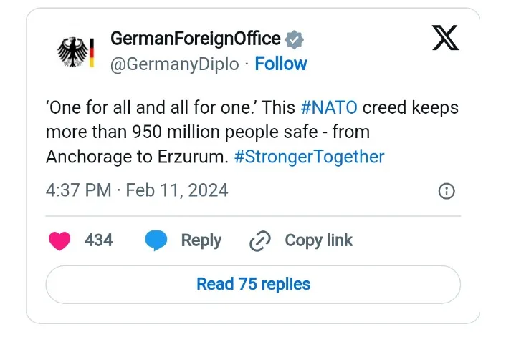Click the blue verified badge
Image resolution: width=506 pixels, height=347 pixels.
coord(294,39)
